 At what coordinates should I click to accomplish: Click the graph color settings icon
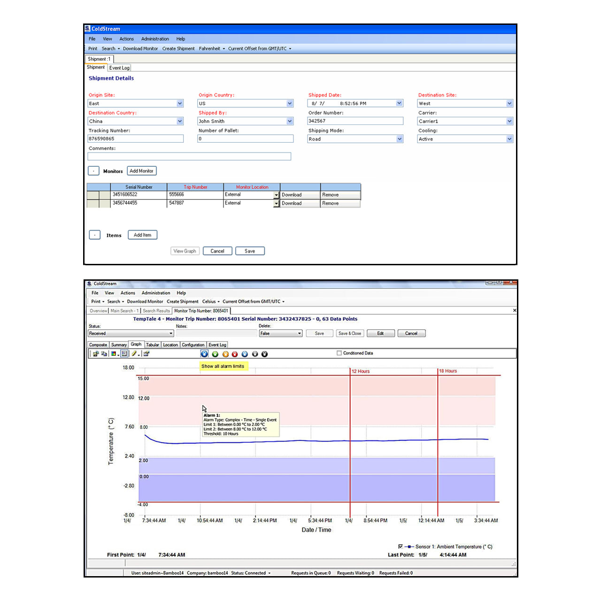[114, 354]
